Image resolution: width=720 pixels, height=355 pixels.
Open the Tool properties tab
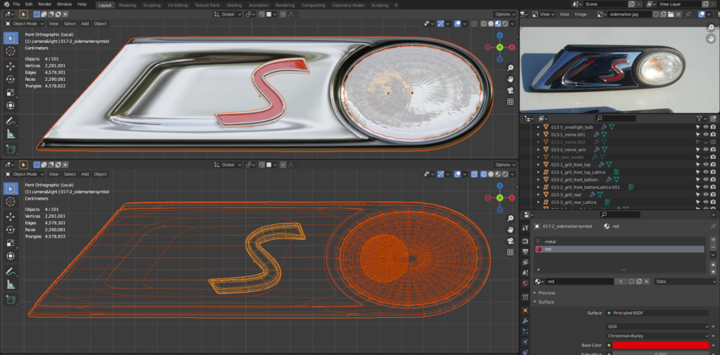click(525, 228)
